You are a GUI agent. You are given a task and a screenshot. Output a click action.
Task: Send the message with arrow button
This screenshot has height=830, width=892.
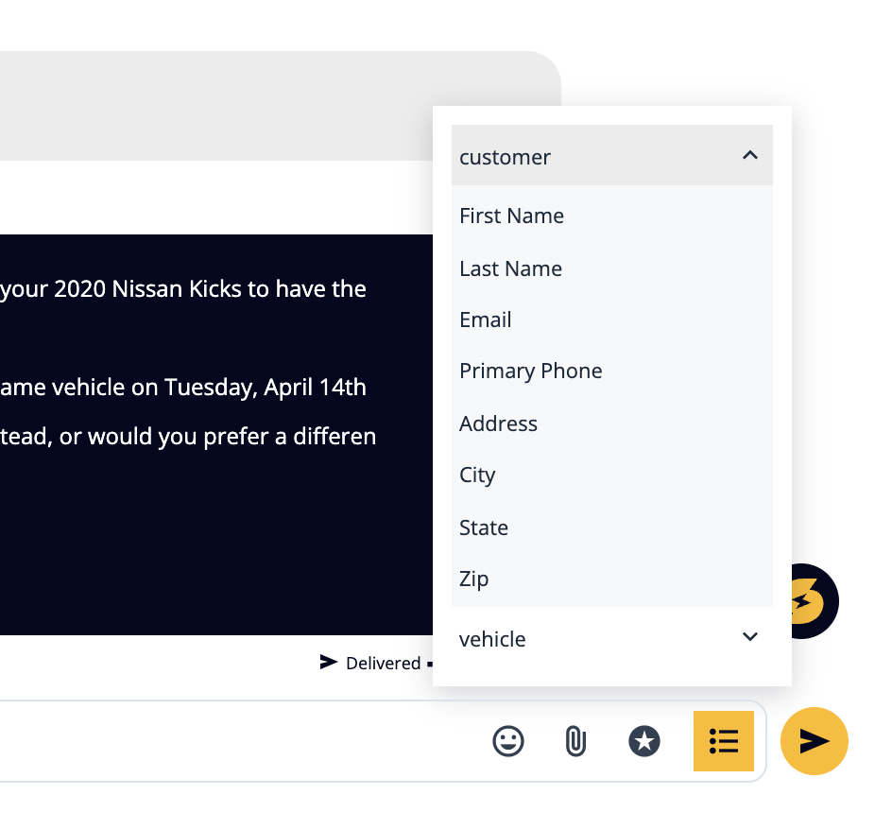pyautogui.click(x=815, y=741)
